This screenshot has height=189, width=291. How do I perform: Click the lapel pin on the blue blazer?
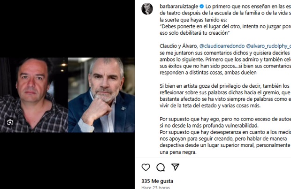pos(123,108)
